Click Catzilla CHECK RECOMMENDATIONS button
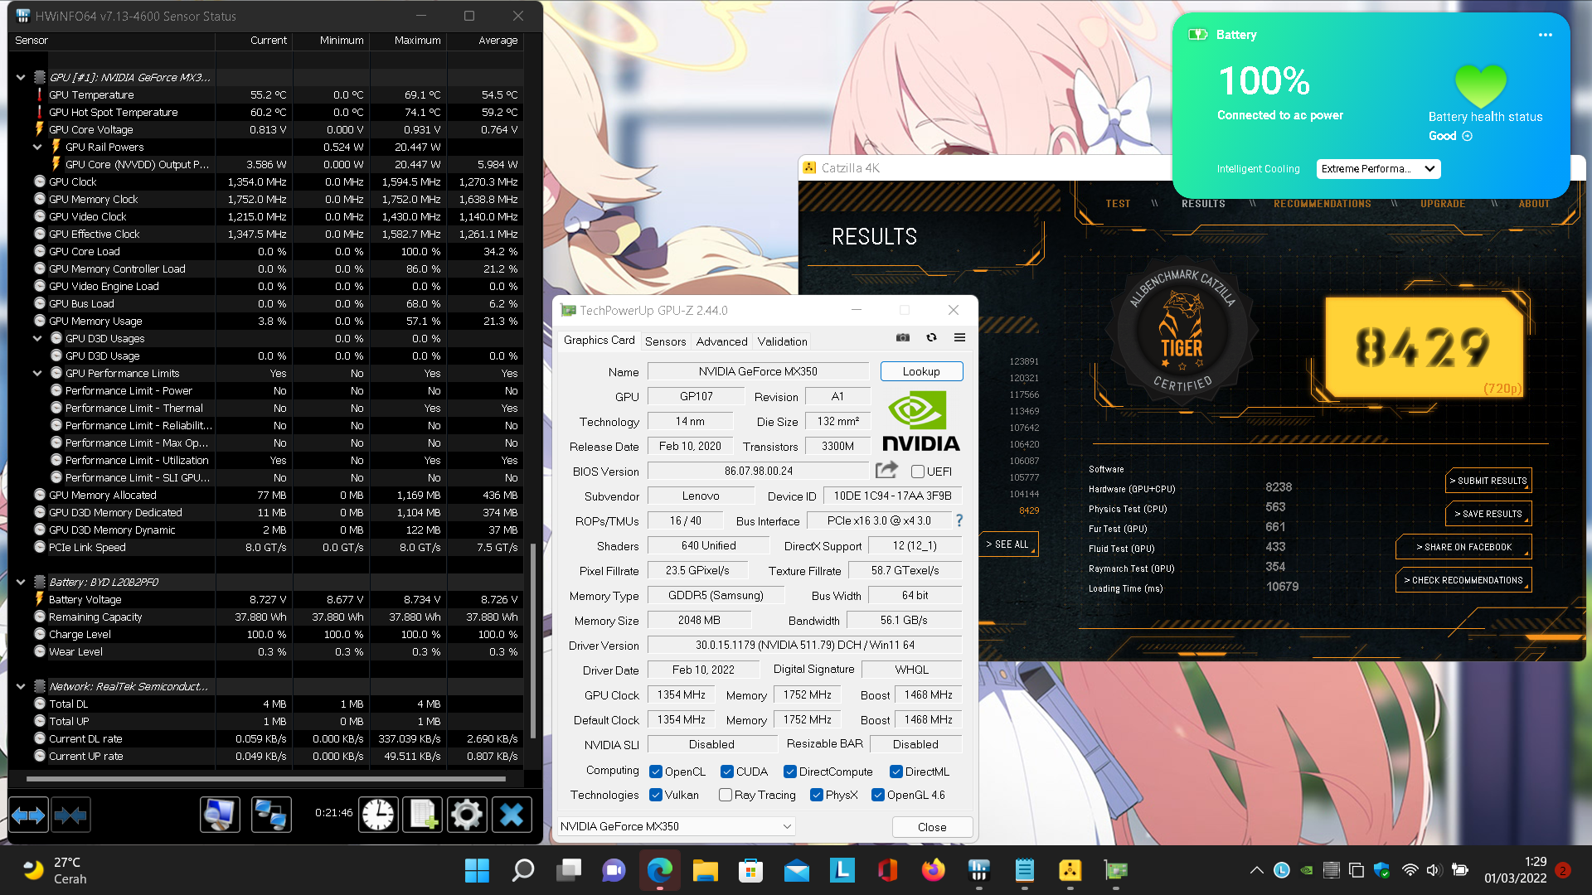Image resolution: width=1592 pixels, height=895 pixels. click(1463, 580)
